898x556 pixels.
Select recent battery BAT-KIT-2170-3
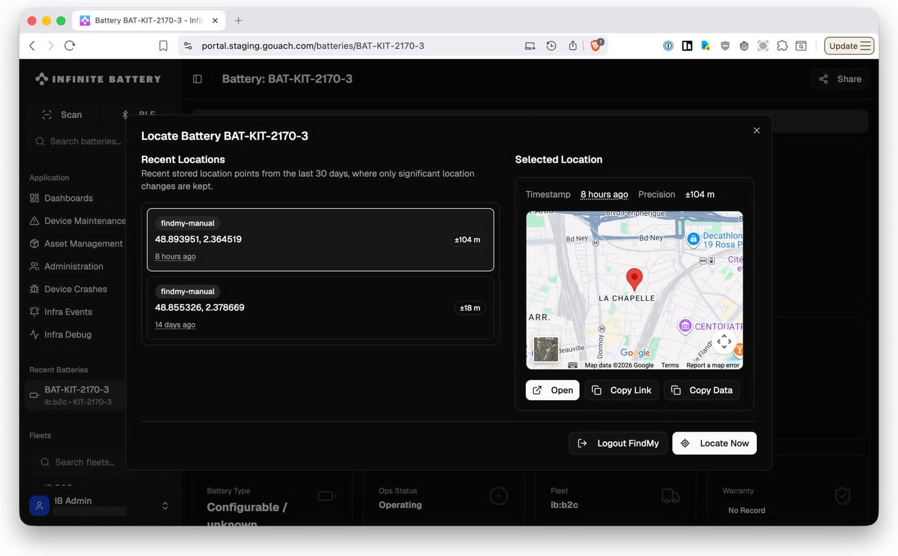tap(76, 395)
